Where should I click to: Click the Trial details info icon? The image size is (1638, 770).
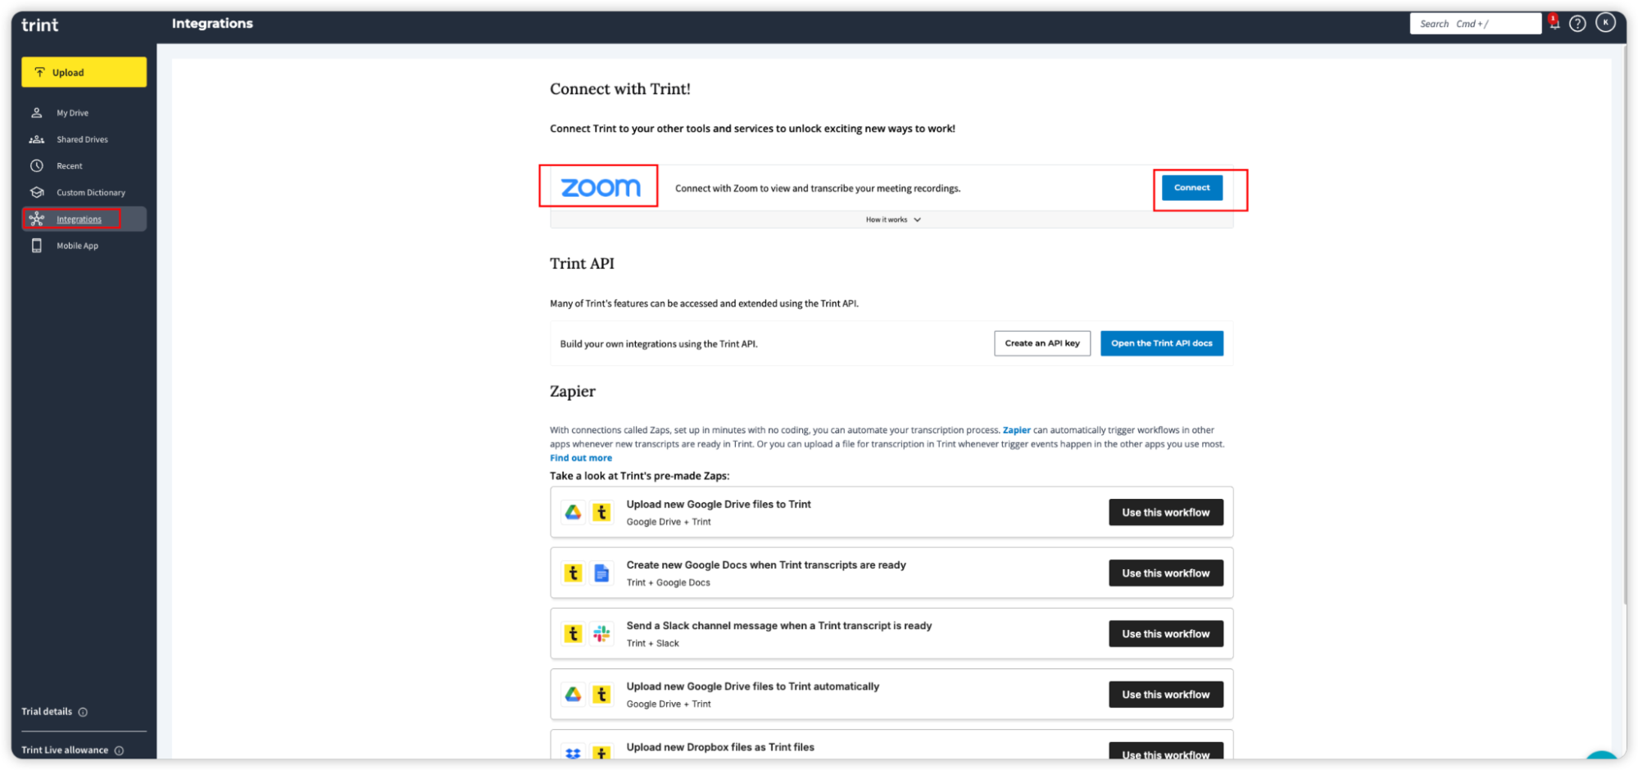pyautogui.click(x=83, y=713)
